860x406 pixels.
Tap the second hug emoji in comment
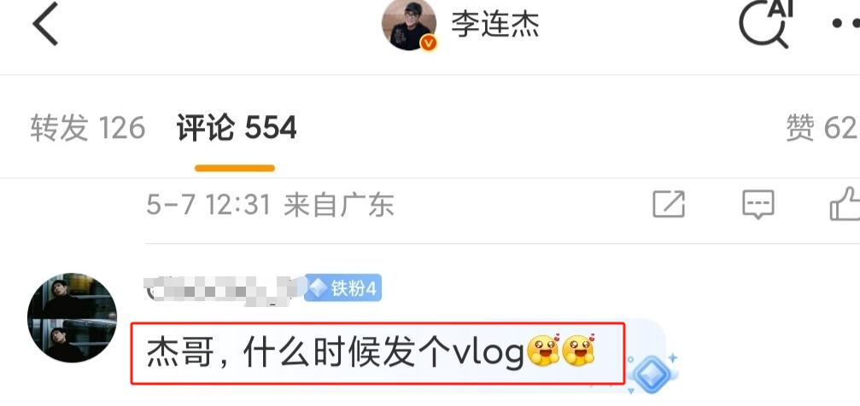[x=578, y=350]
